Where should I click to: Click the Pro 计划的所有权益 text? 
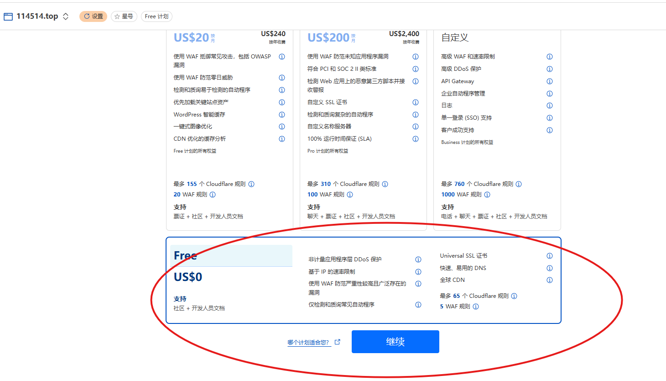point(328,151)
